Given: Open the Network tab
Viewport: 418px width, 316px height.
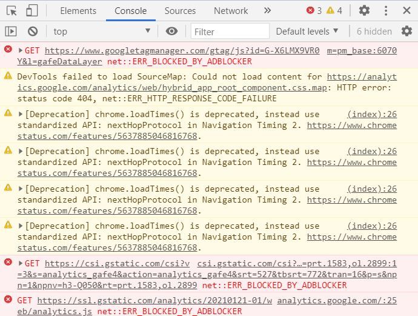Looking at the screenshot, I should tap(231, 11).
